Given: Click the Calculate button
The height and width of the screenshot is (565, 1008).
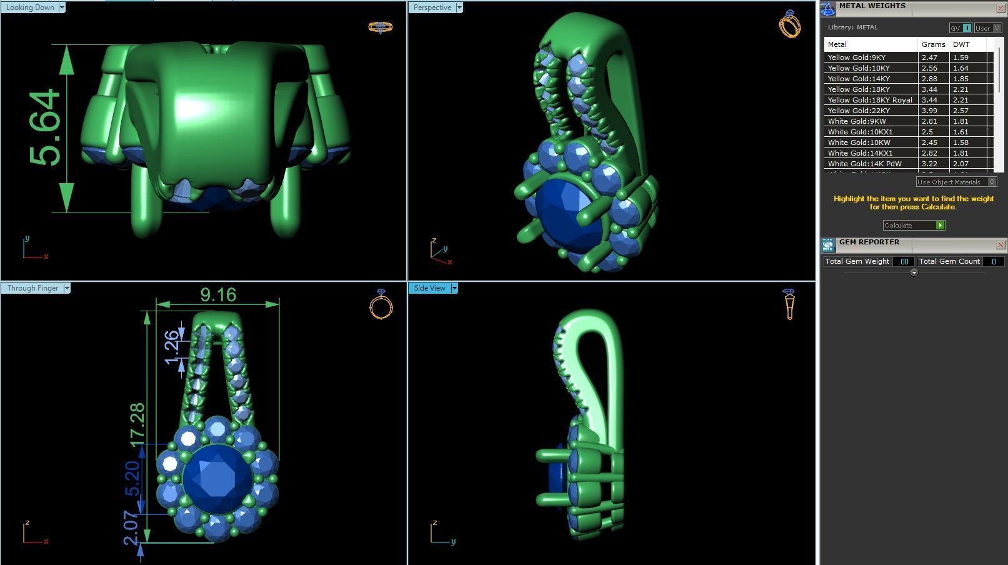Looking at the screenshot, I should [914, 225].
